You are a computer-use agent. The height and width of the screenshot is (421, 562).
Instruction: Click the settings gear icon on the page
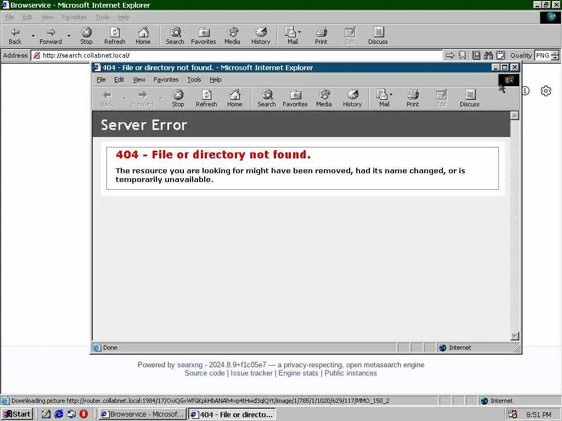(546, 91)
